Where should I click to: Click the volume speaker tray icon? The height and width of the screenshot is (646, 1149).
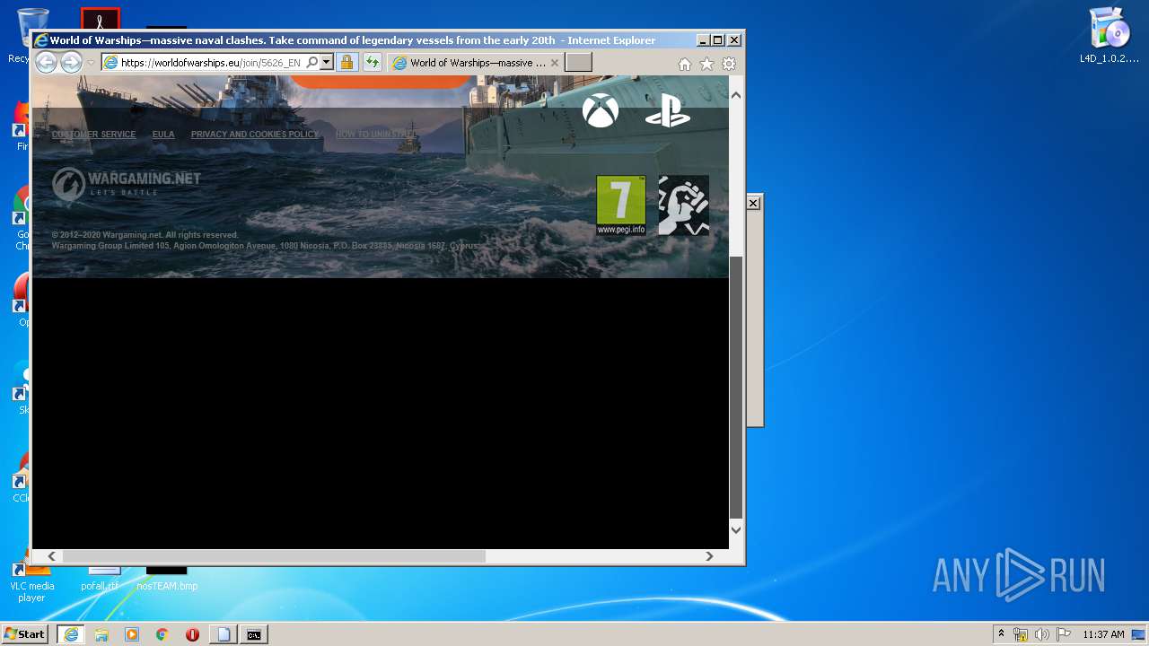click(x=1042, y=634)
